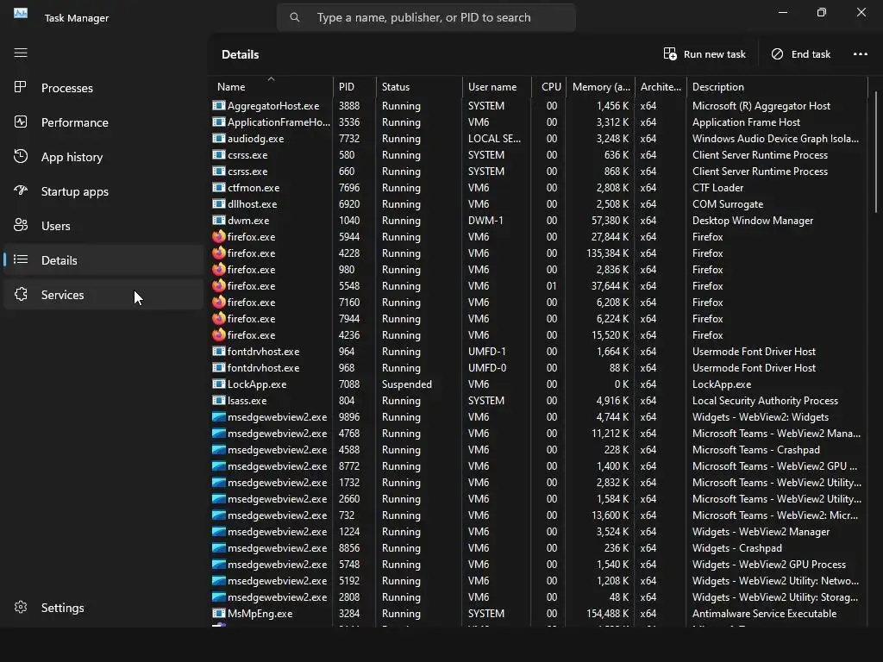This screenshot has width=883, height=662.
Task: Open the App history page
Action: 103,157
